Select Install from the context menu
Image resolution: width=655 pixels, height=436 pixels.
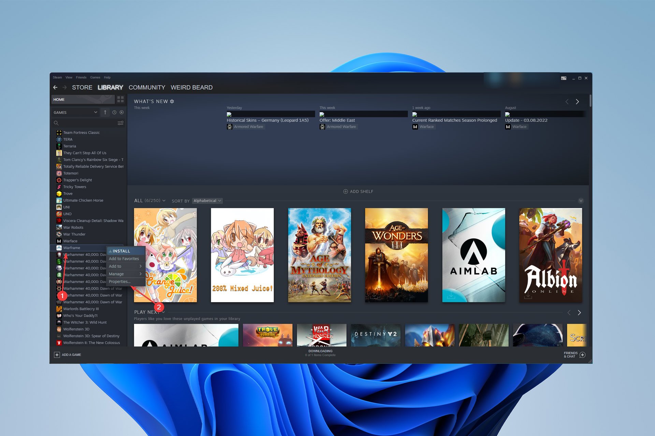[x=125, y=251]
